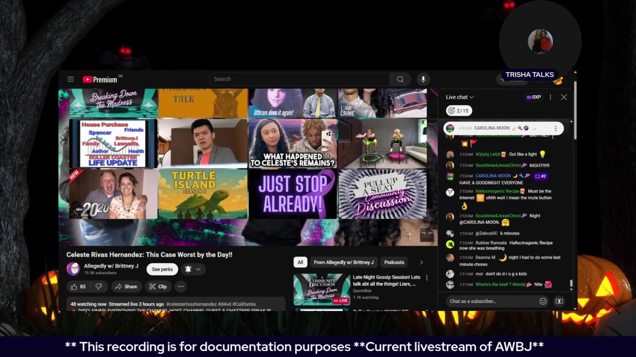Expand the Live chat mode dropdown
The width and height of the screenshot is (636, 357).
point(460,97)
